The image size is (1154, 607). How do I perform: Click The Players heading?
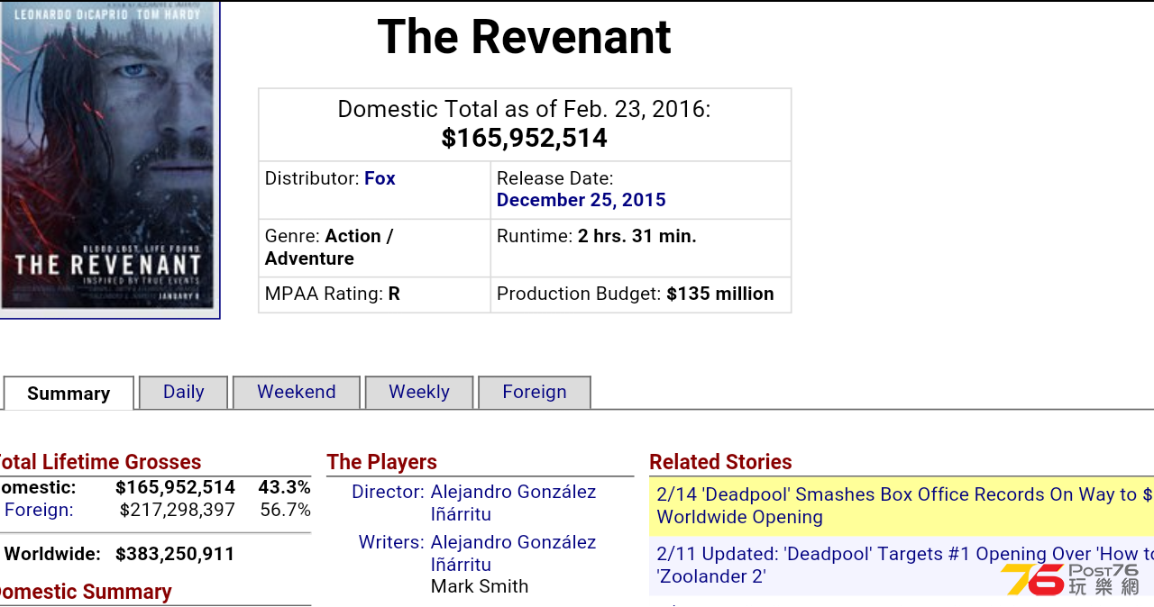[381, 462]
